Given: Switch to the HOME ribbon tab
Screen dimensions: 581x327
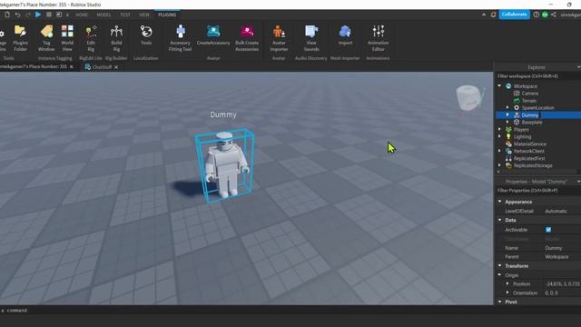Looking at the screenshot, I should coord(82,15).
